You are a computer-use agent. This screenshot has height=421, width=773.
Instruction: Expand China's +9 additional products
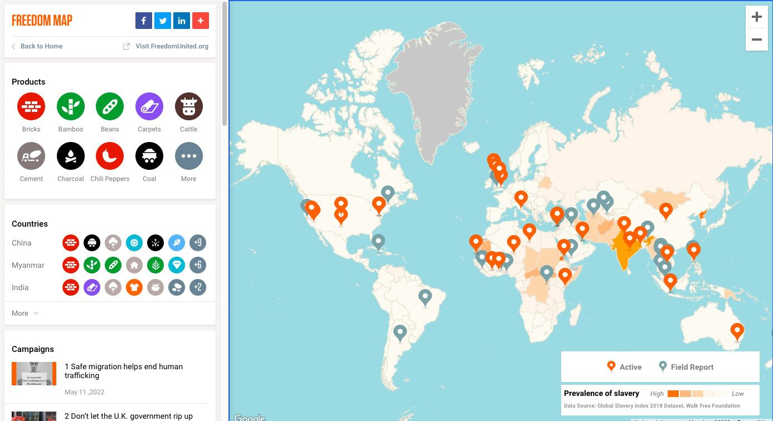coord(198,243)
